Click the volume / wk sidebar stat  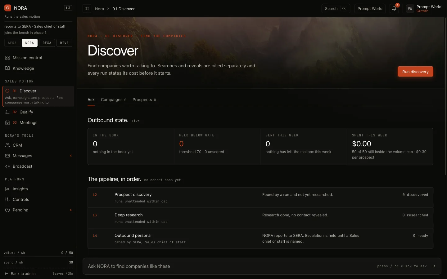click(38, 253)
